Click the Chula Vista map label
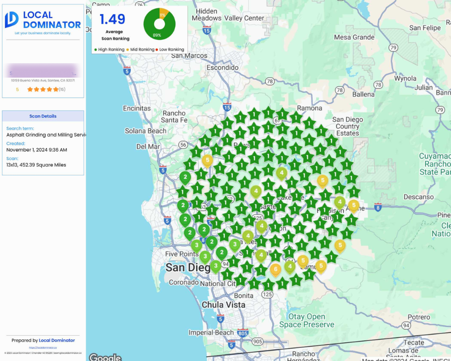 tap(224, 305)
